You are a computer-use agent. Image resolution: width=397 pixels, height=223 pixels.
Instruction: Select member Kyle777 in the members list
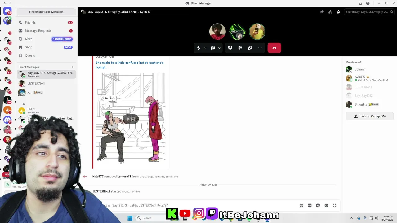(x=370, y=78)
